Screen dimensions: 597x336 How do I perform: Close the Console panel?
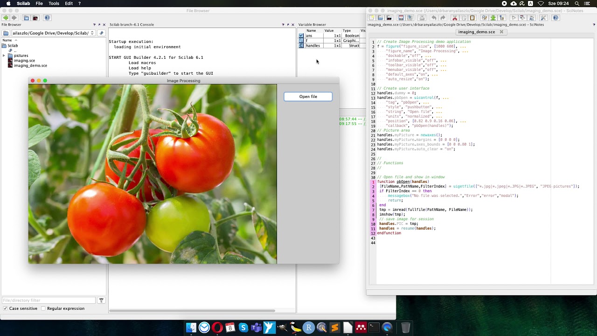tap(294, 25)
